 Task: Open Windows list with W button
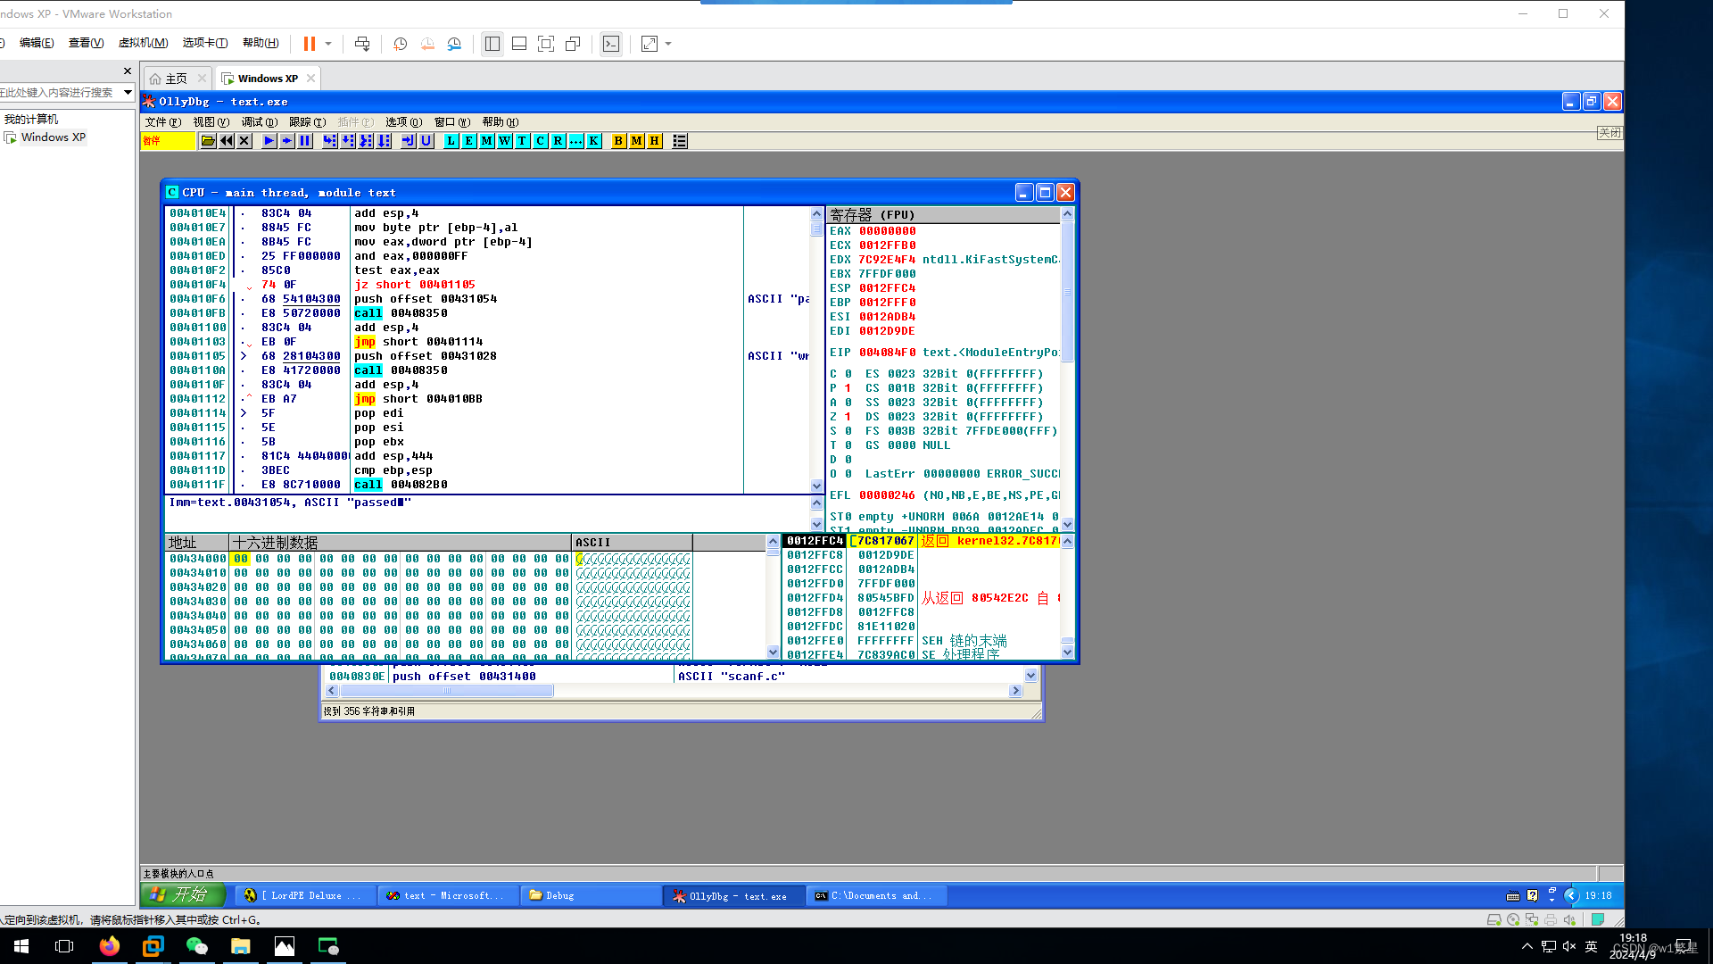[504, 141]
